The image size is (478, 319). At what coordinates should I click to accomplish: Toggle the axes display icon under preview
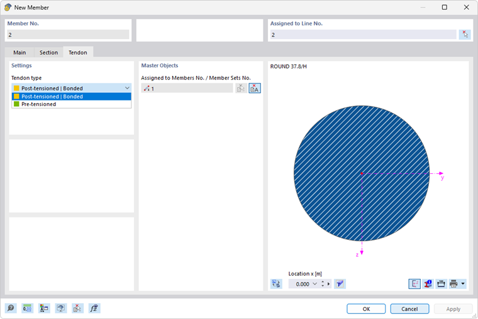coord(414,284)
